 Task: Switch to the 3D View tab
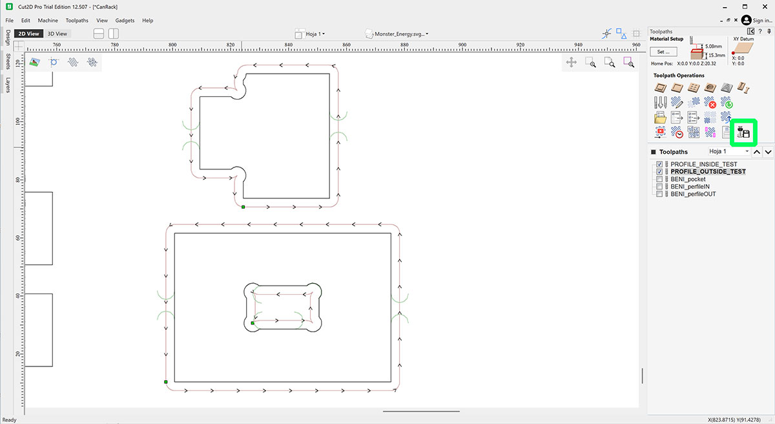57,34
